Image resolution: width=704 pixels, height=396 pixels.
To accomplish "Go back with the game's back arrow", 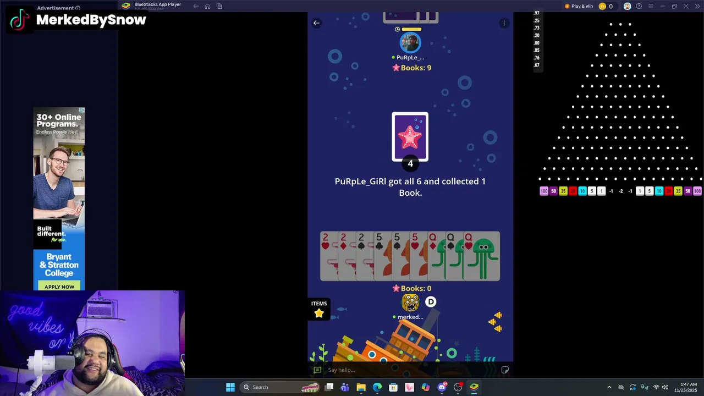I will click(316, 23).
